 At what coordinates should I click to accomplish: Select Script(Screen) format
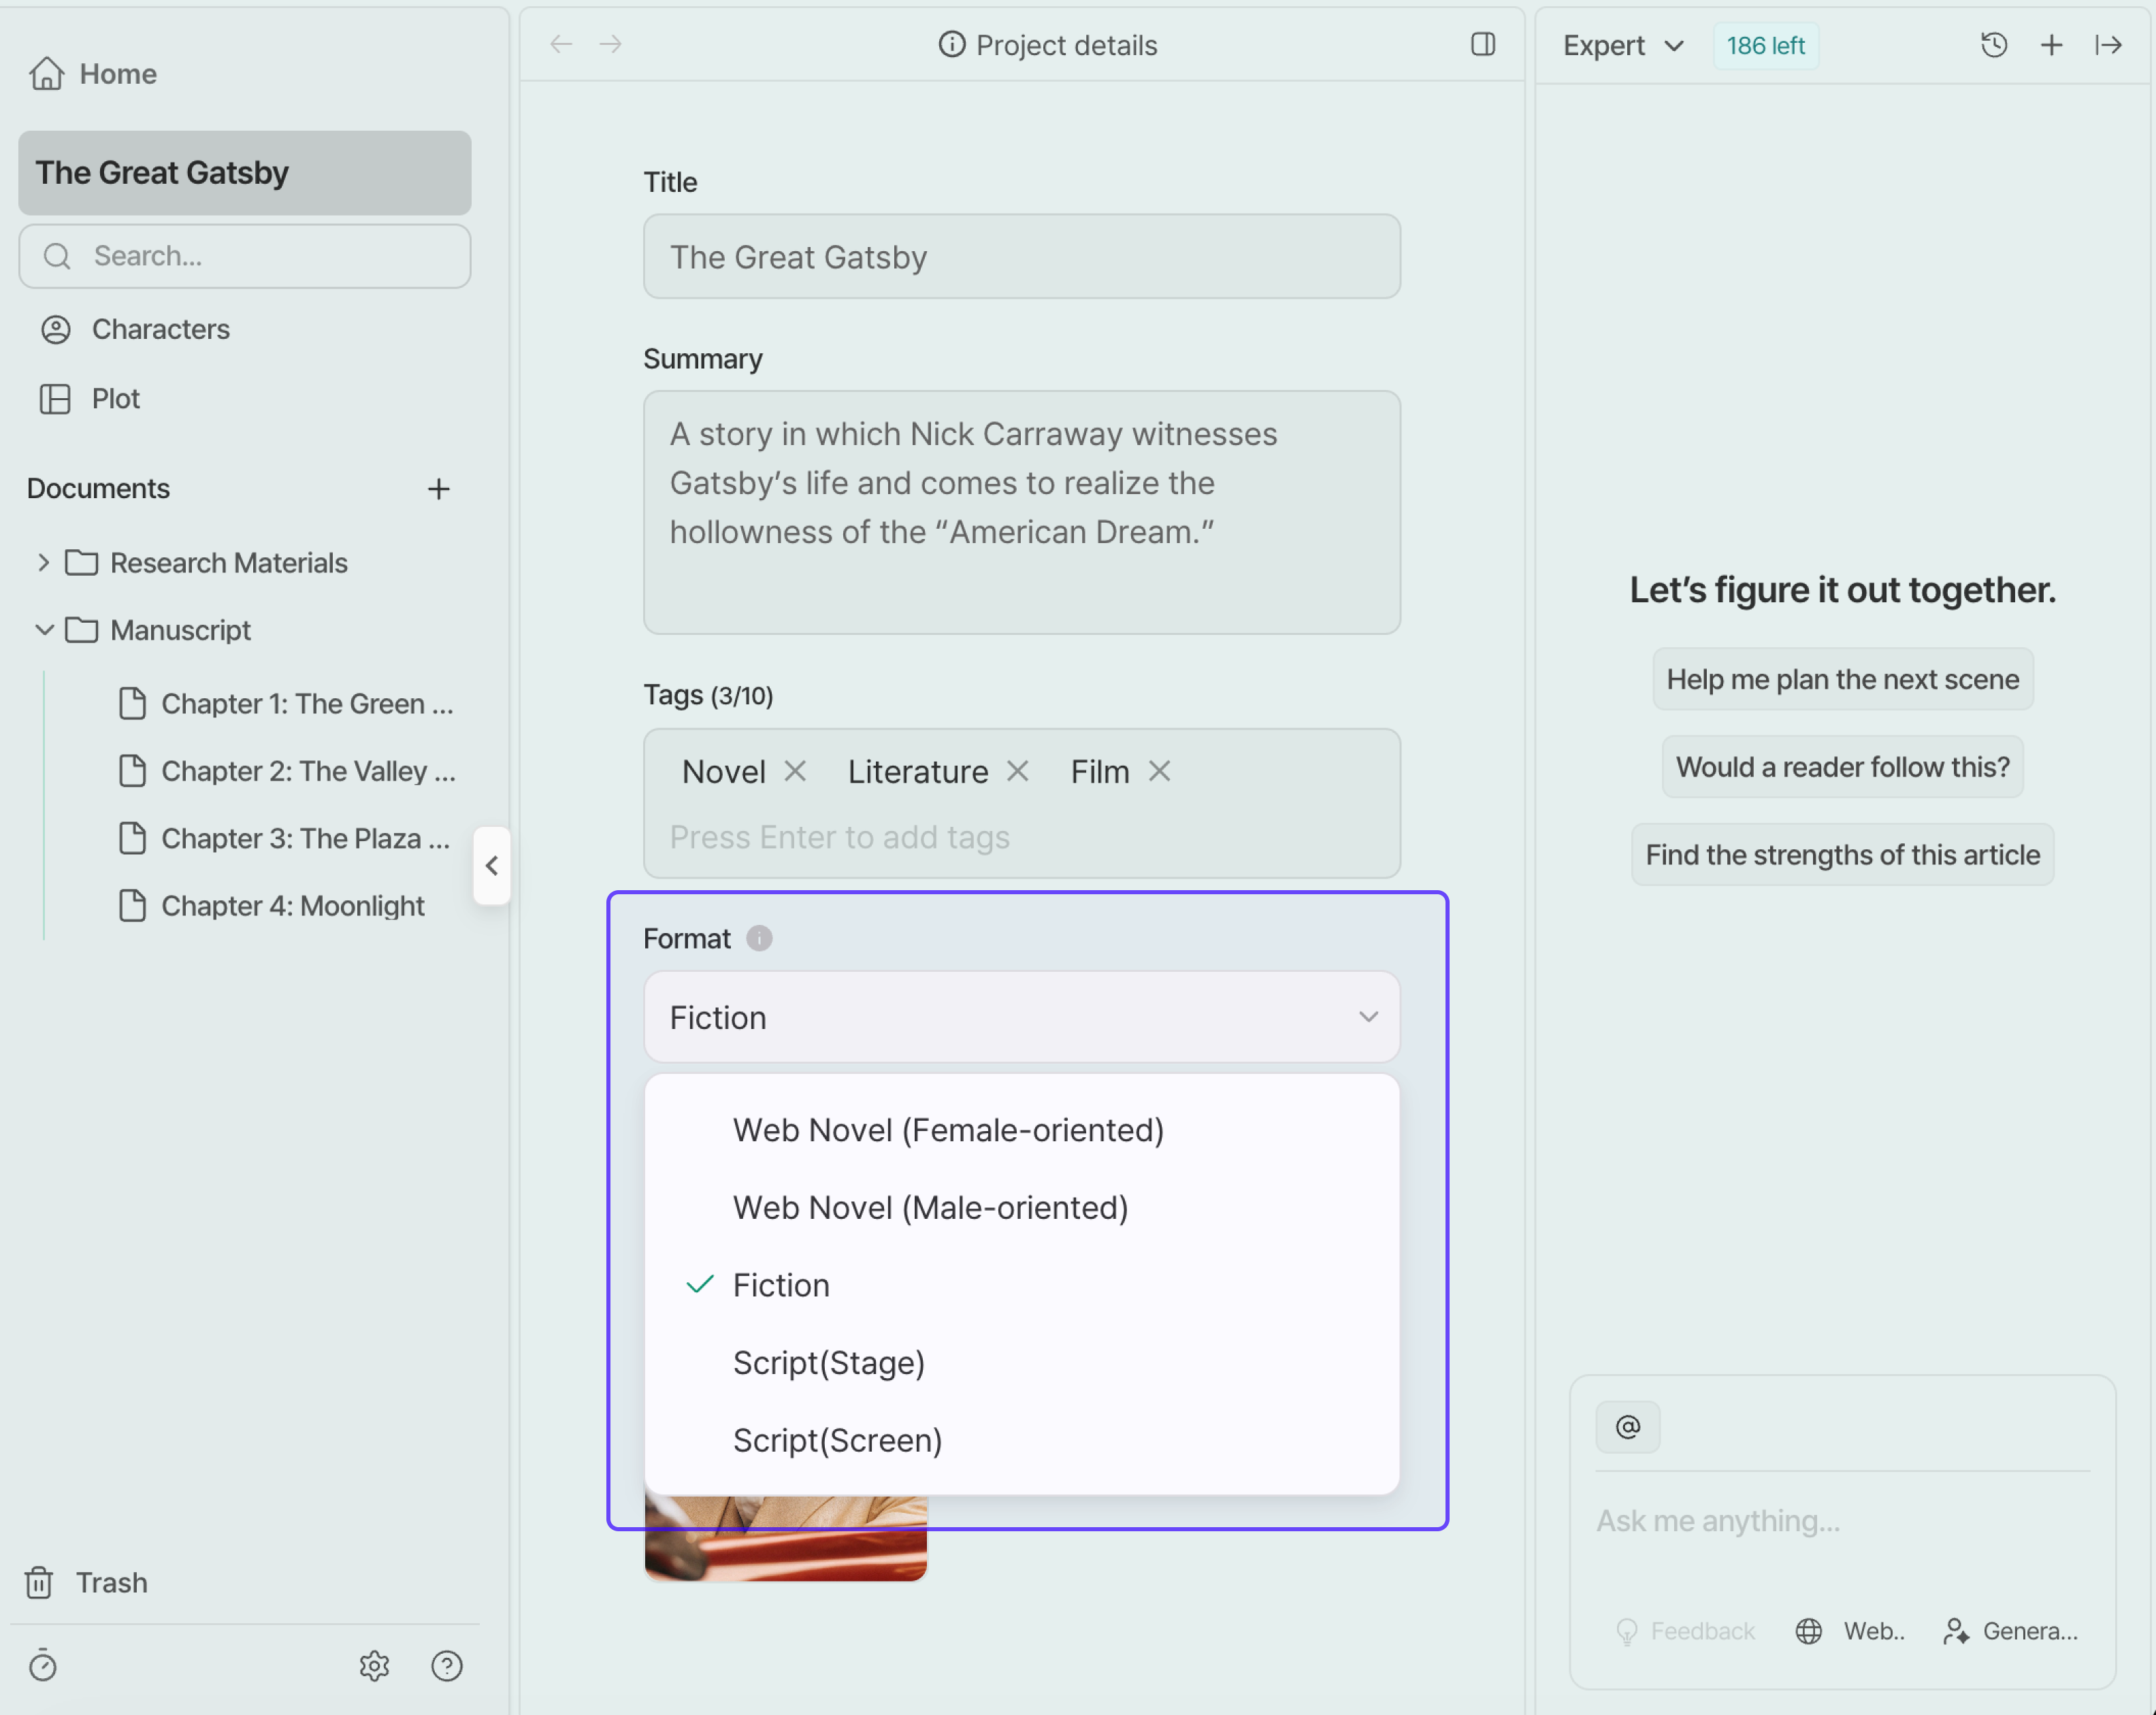pyautogui.click(x=1022, y=1440)
